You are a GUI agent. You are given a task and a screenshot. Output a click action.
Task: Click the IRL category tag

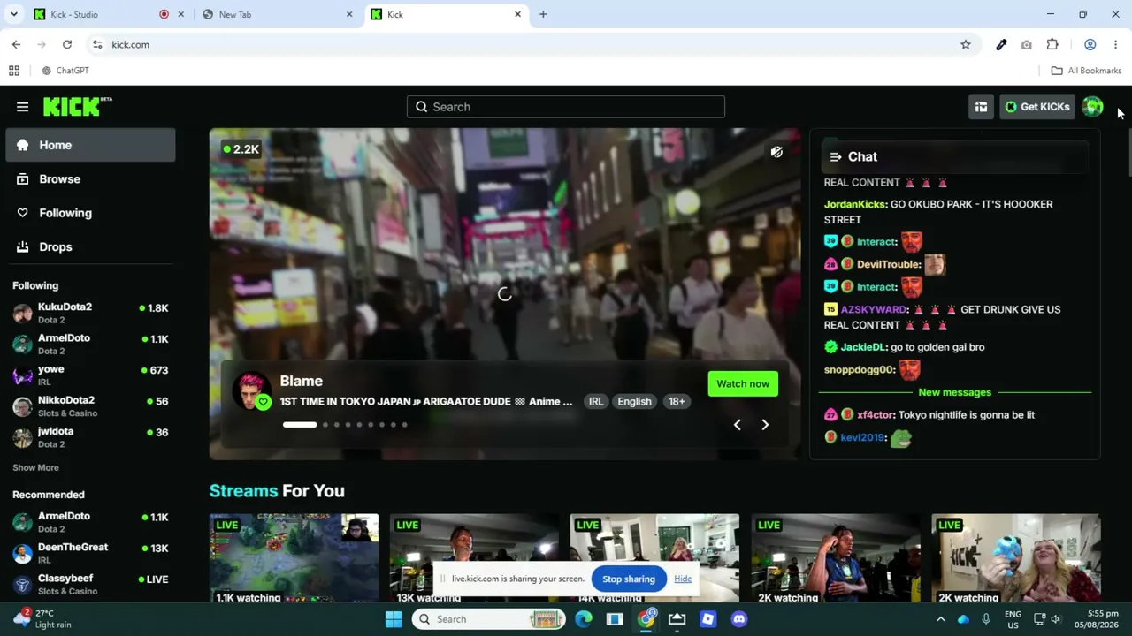[x=596, y=401]
